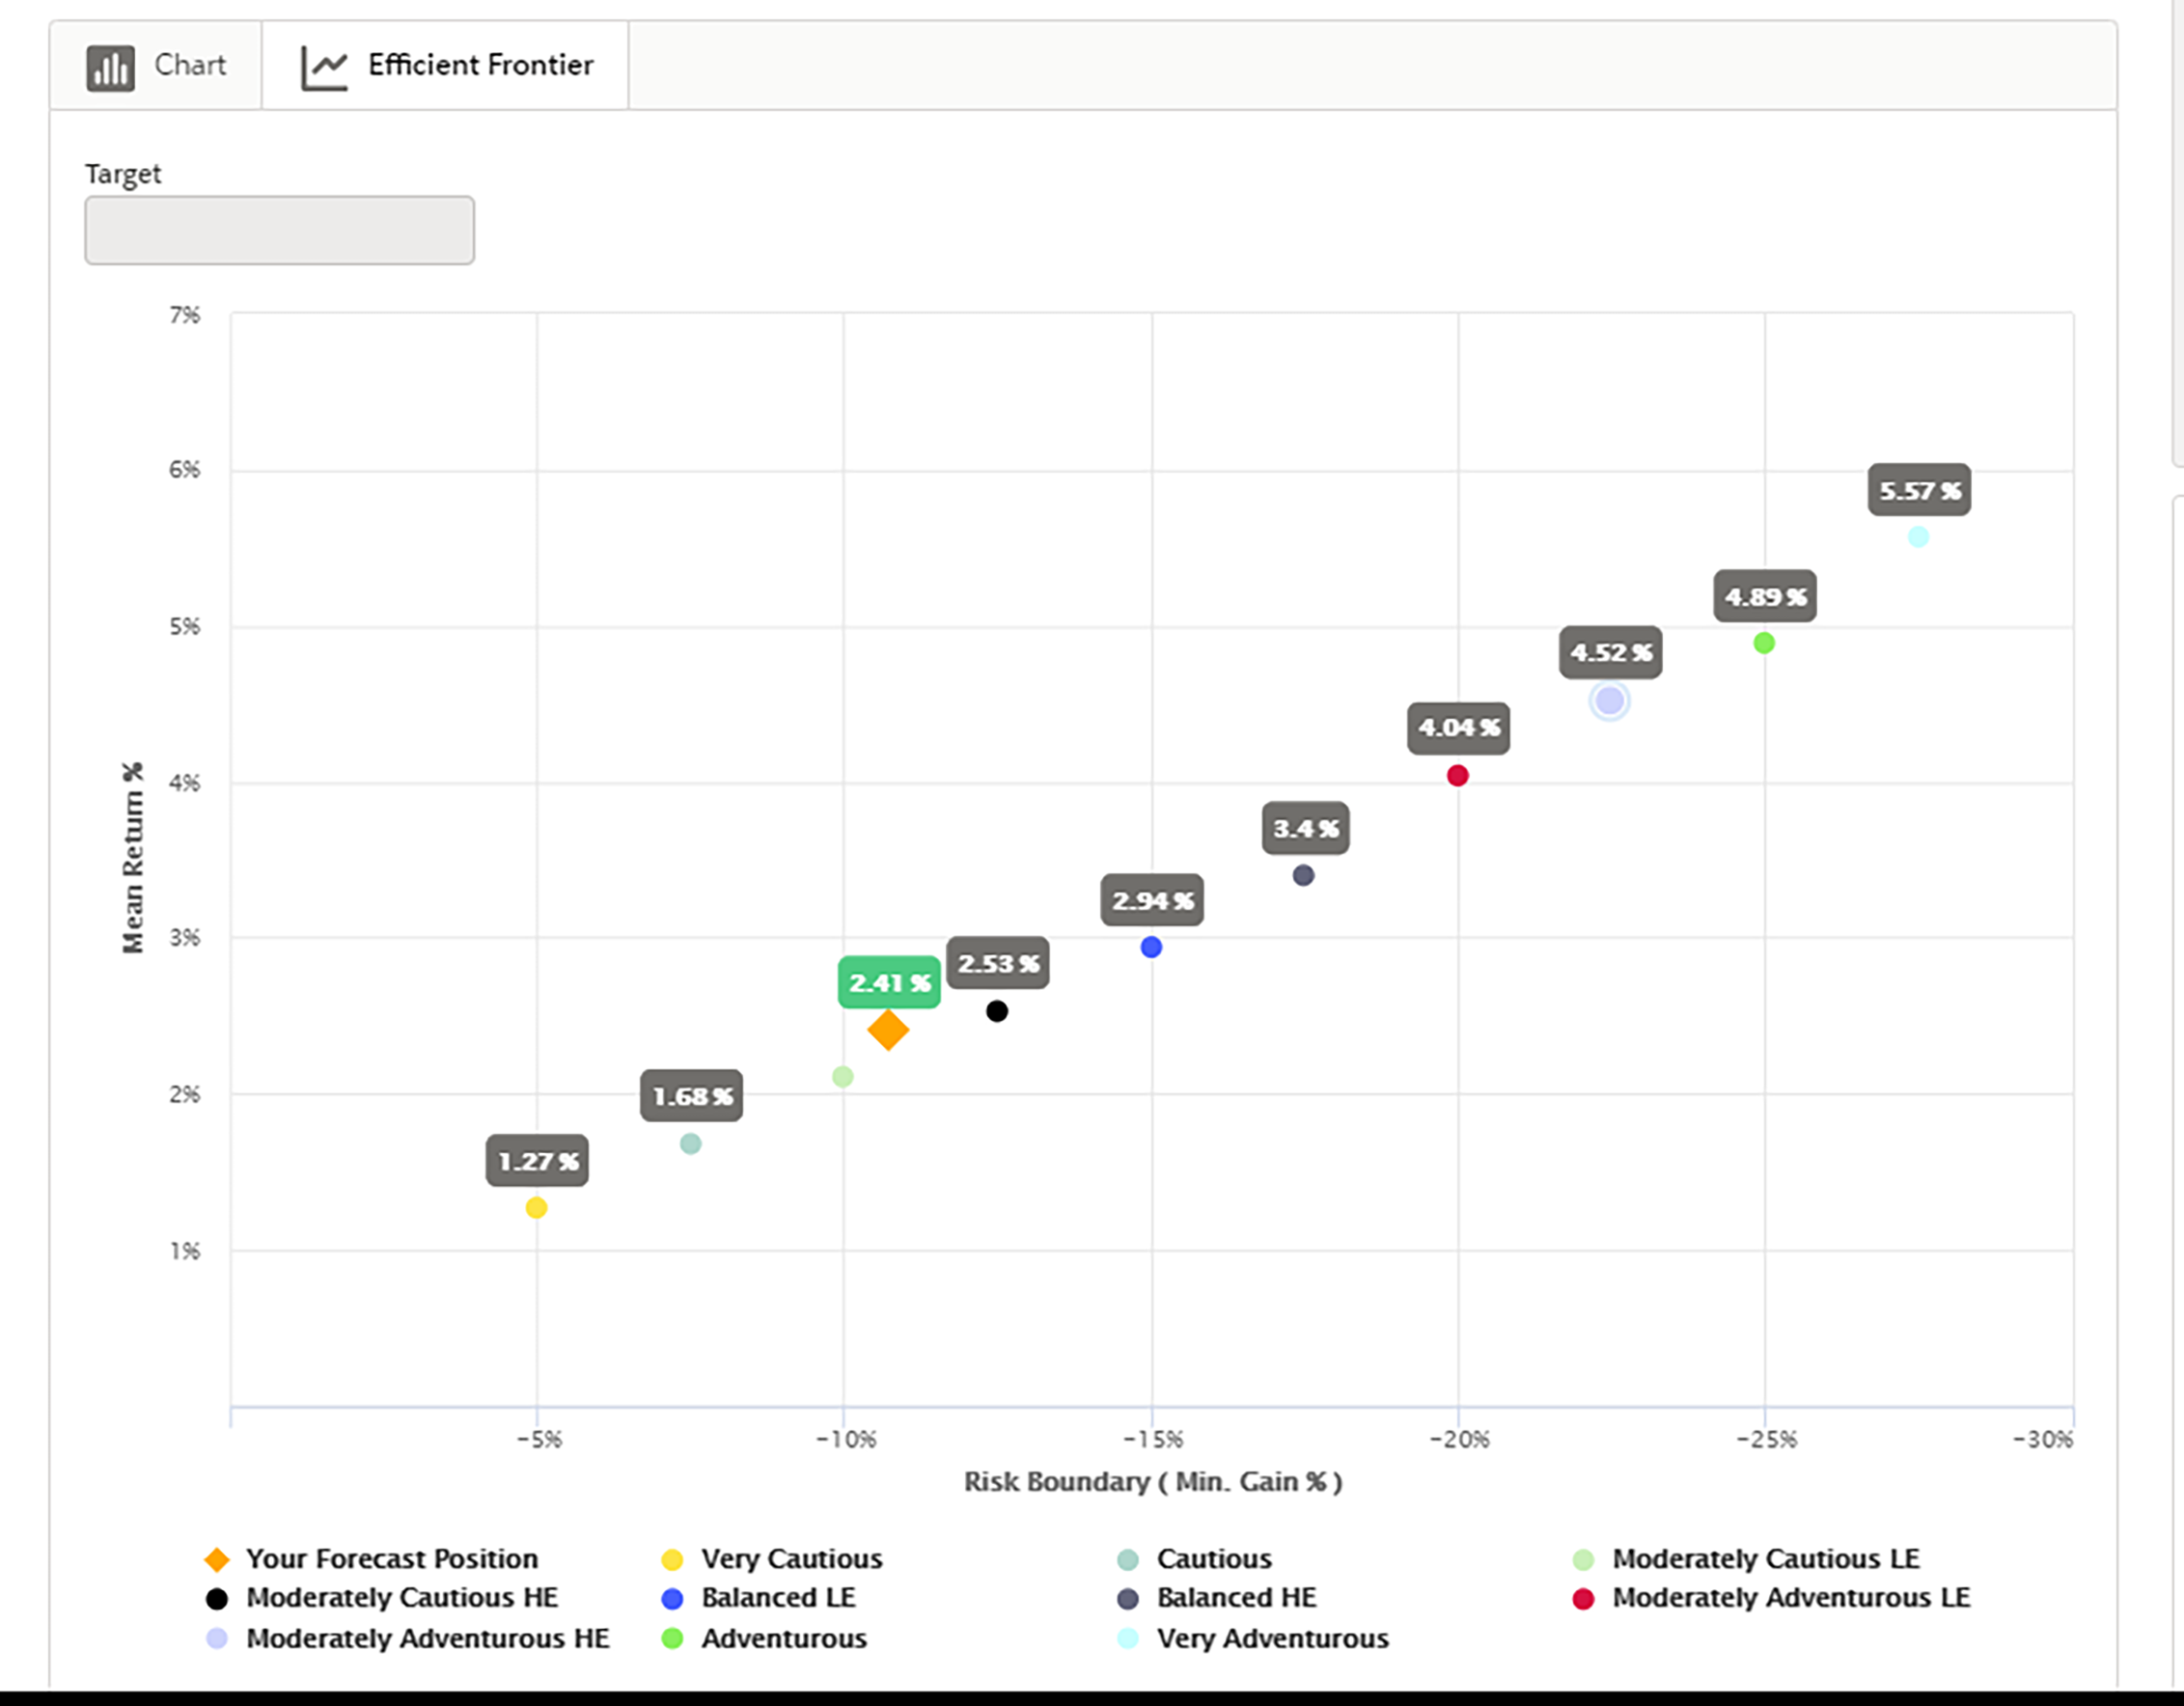The width and height of the screenshot is (2184, 1706).
Task: Click the 2.41 % green label
Action: point(889,983)
